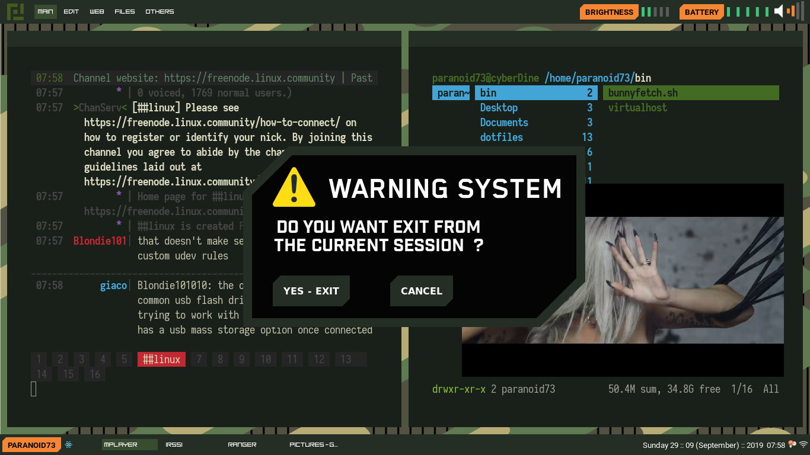The height and width of the screenshot is (455, 810).
Task: Click the paran~ parent directory column
Action: [451, 93]
